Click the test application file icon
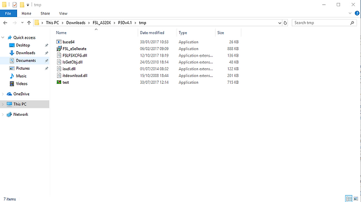Image resolution: width=361 pixels, height=202 pixels. point(59,82)
